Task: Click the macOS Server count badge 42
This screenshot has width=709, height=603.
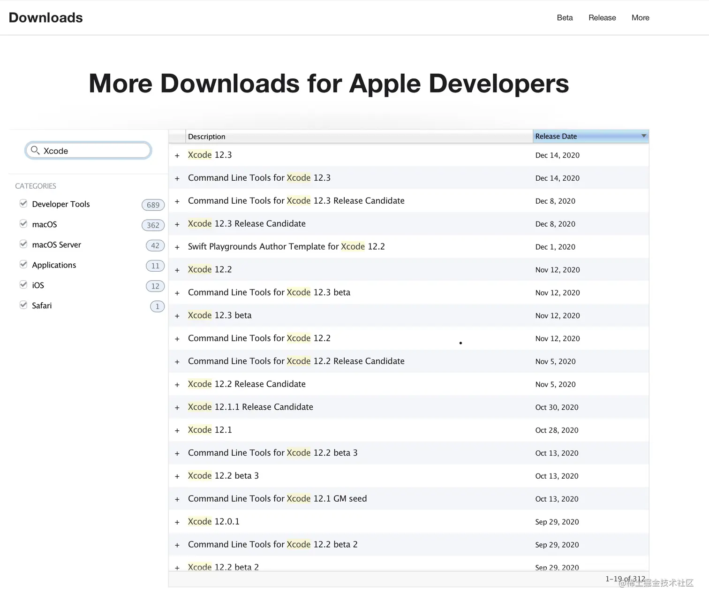Action: point(155,245)
